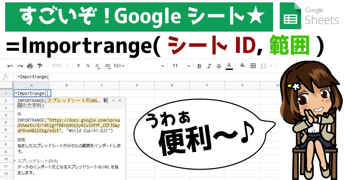This screenshot has width=344, height=180.
Task: Click cell B1
Action: [67, 93]
